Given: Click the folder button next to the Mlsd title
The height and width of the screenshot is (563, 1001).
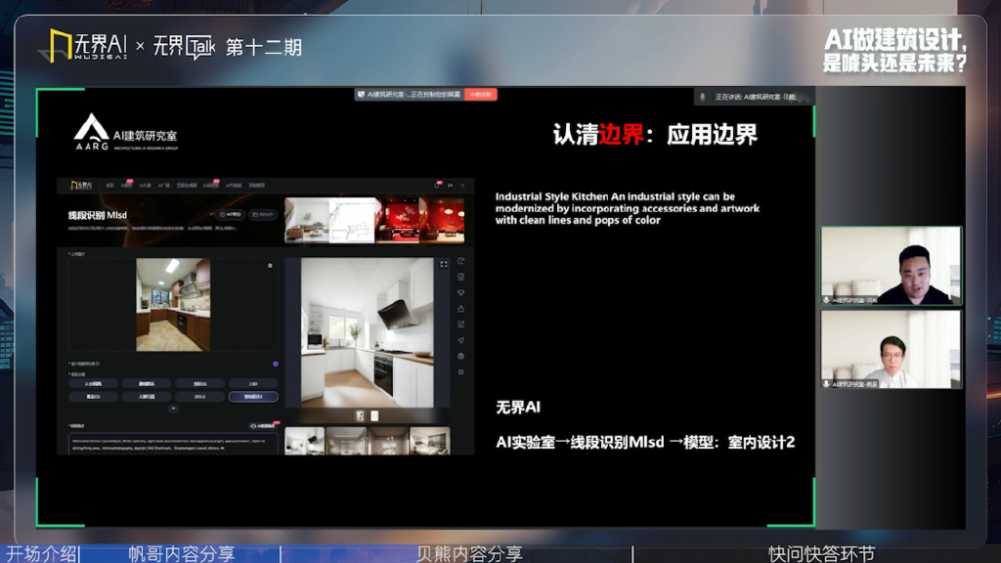Looking at the screenshot, I should [x=262, y=214].
